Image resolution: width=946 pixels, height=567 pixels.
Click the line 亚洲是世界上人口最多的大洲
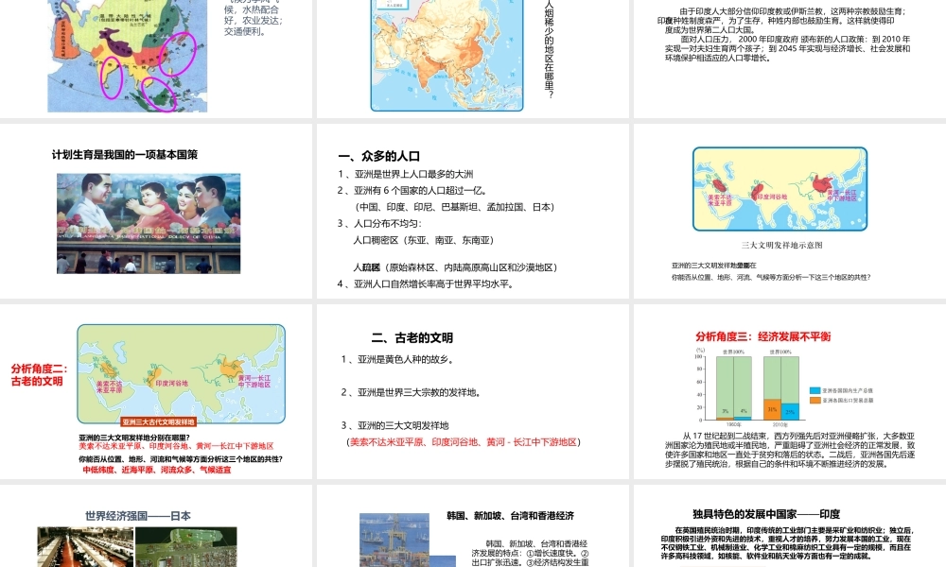coord(406,174)
